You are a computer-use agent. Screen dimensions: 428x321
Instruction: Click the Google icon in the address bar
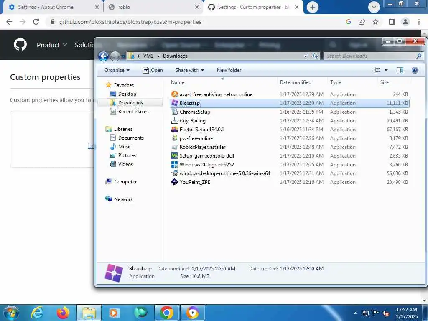348,22
